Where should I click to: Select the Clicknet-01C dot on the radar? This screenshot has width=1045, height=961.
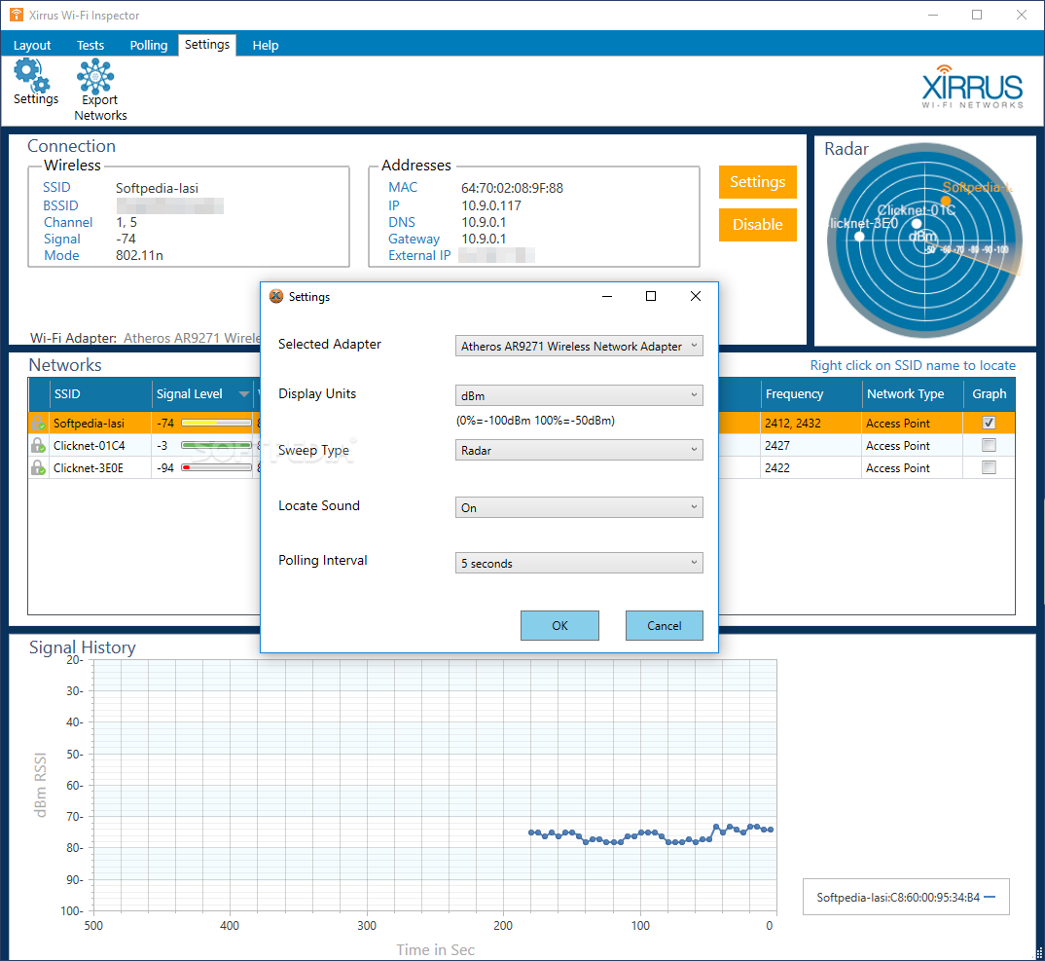(917, 223)
